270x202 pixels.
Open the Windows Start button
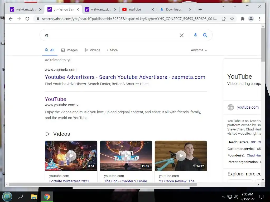[7, 197]
